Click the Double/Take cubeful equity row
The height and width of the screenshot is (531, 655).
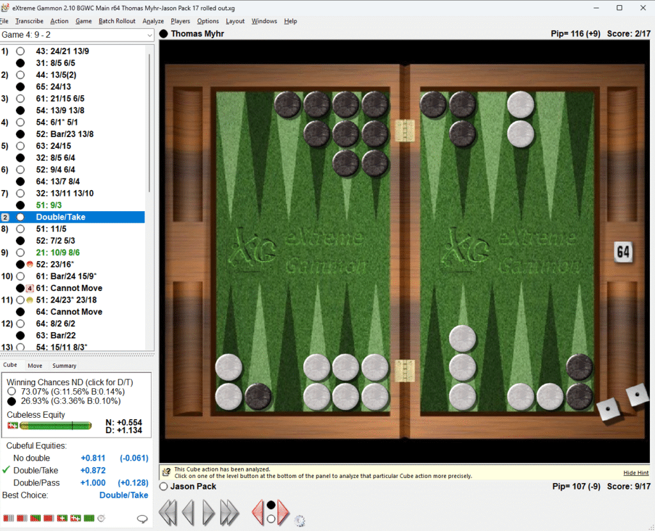point(75,470)
